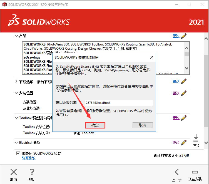Click the SW app icon in title bar
The height and width of the screenshot is (184, 209).
[4, 4]
